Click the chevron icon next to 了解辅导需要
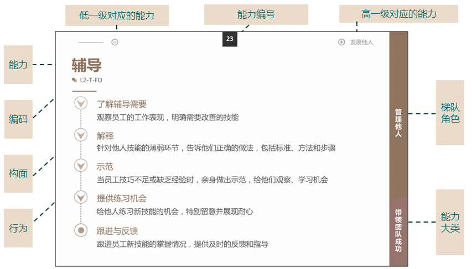Screen dimensions: 472x269 pyautogui.click(x=81, y=103)
